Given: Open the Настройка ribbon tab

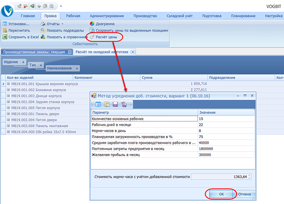Looking at the screenshot, I should 274,16.
